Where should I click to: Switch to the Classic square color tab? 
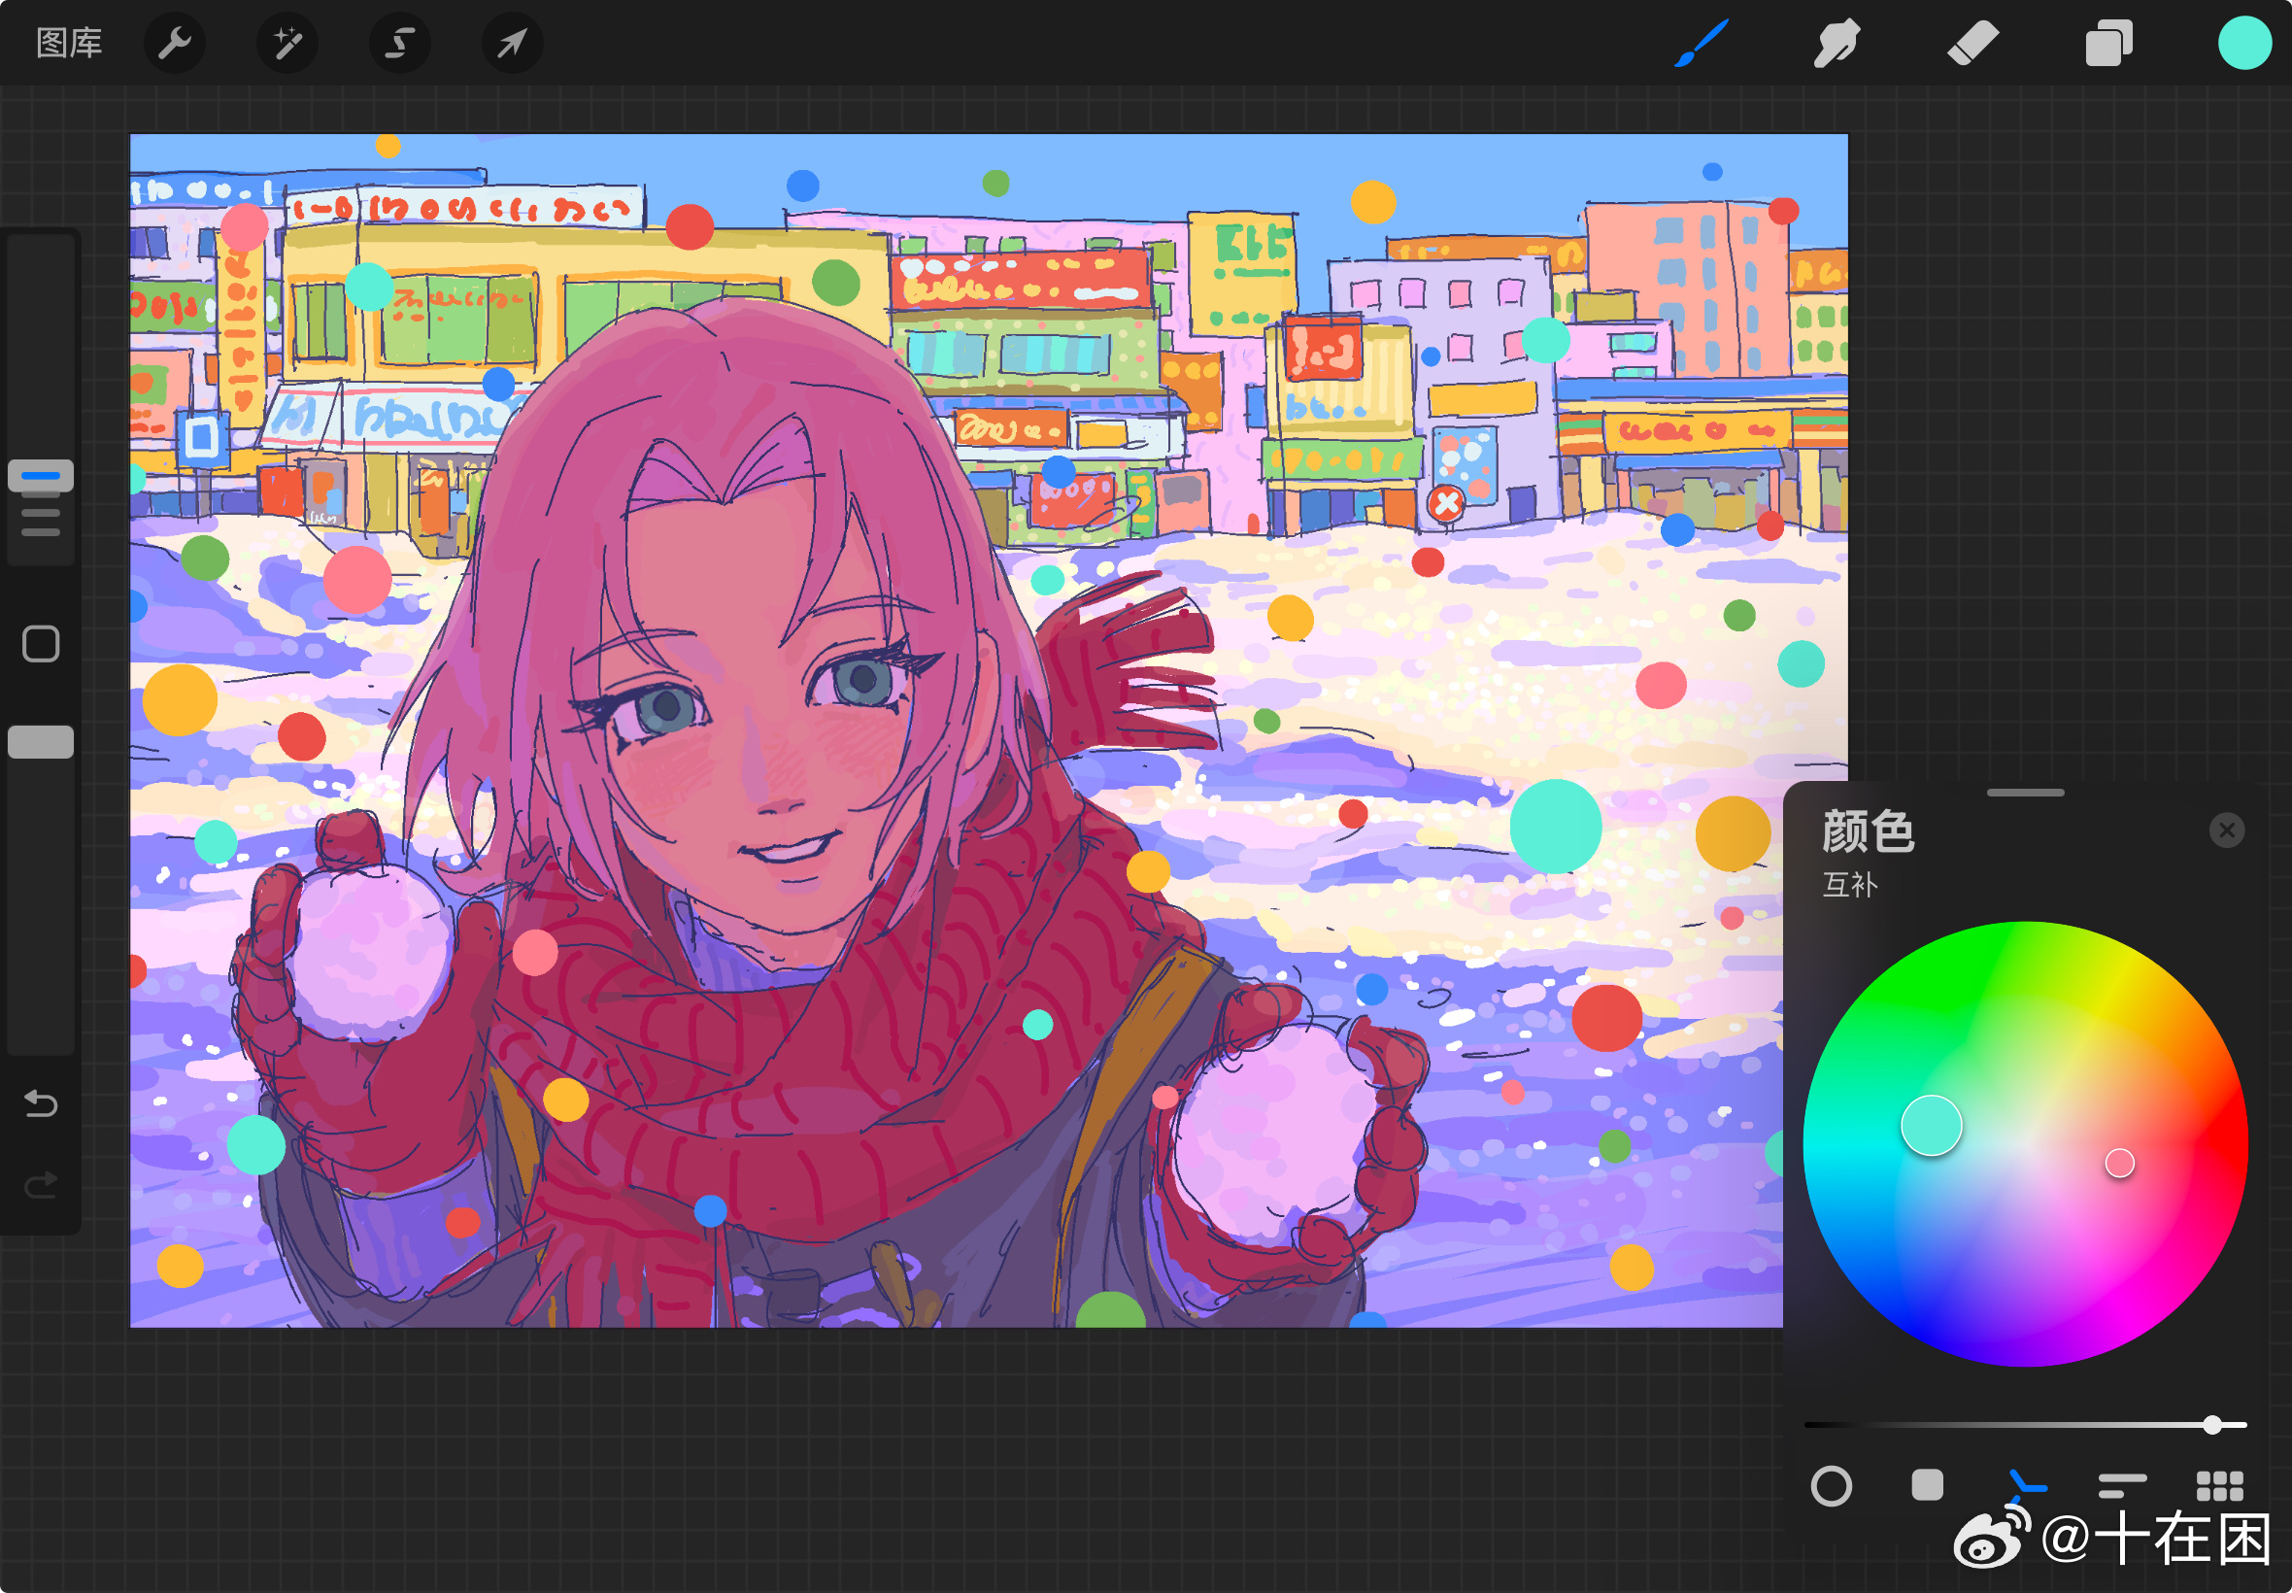pyautogui.click(x=1927, y=1485)
